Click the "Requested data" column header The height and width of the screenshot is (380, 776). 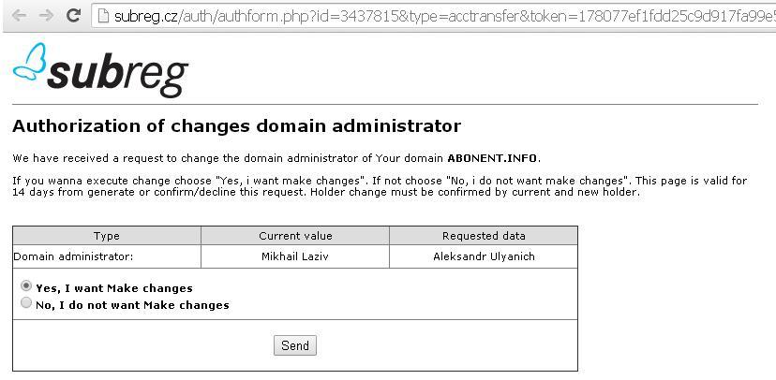coord(484,236)
